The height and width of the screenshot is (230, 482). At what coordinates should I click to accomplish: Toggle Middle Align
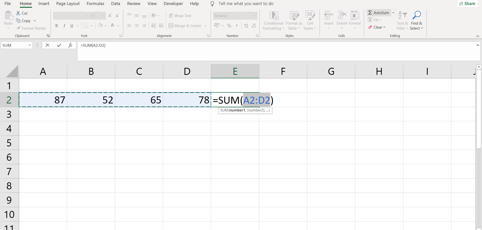[137, 16]
